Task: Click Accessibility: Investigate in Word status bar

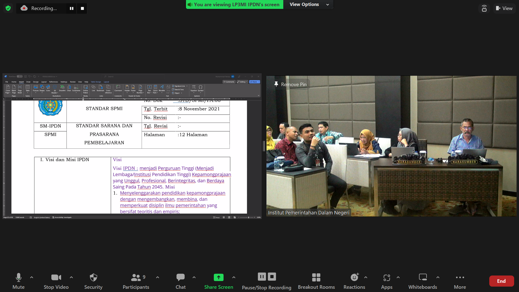Action: (x=62, y=217)
